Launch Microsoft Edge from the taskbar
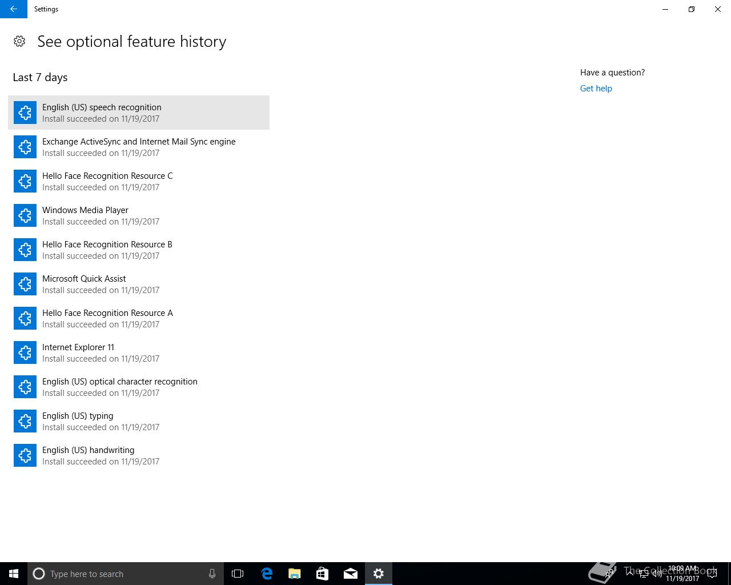This screenshot has width=731, height=585. click(x=267, y=574)
